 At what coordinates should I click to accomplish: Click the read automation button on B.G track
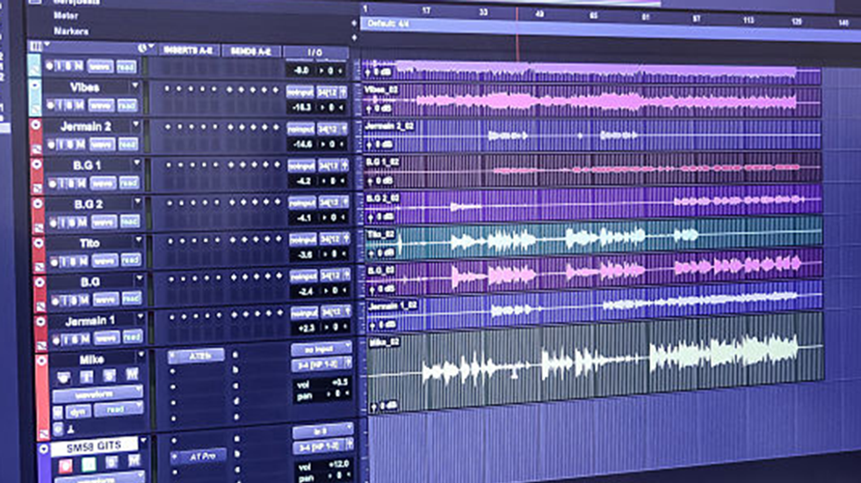pos(129,299)
